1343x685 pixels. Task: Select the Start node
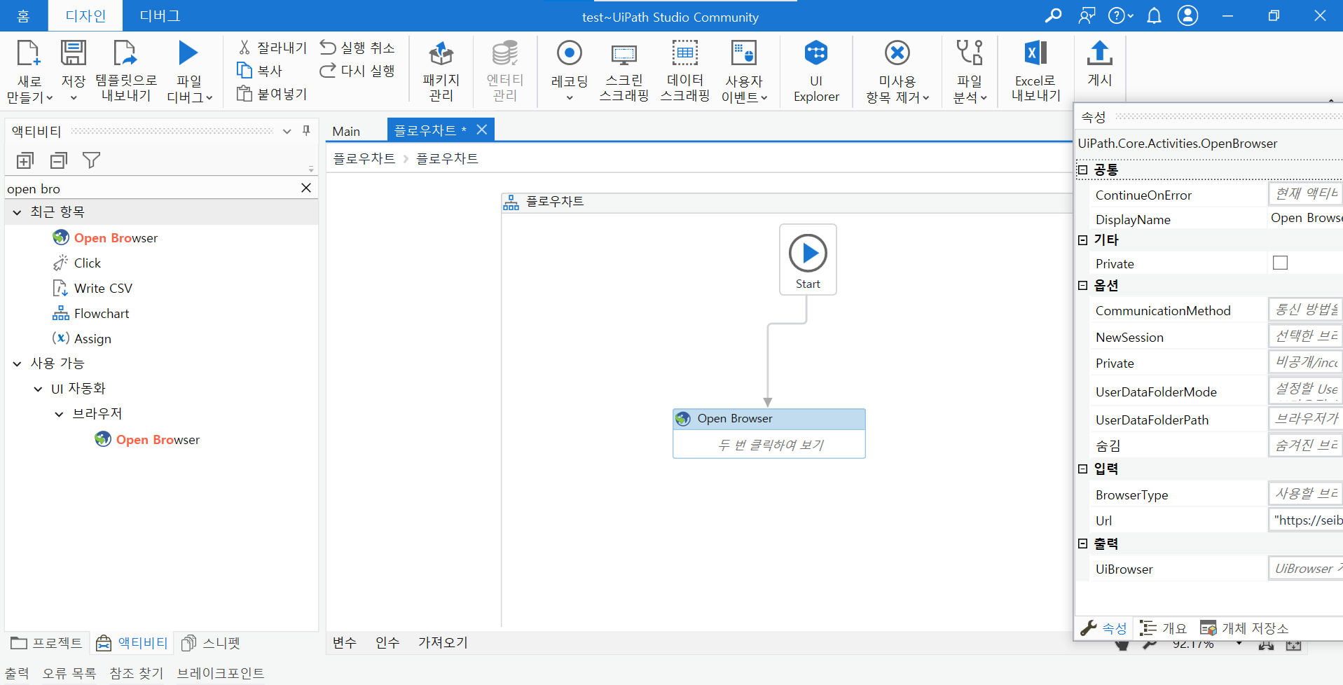[x=808, y=260]
